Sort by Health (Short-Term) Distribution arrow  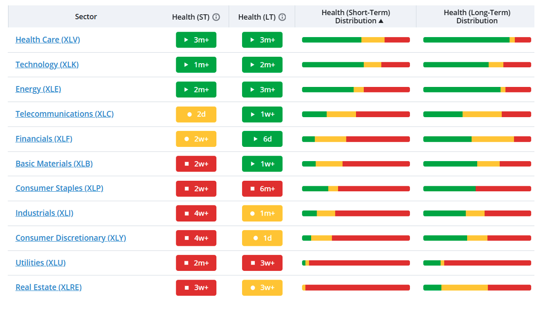(381, 21)
